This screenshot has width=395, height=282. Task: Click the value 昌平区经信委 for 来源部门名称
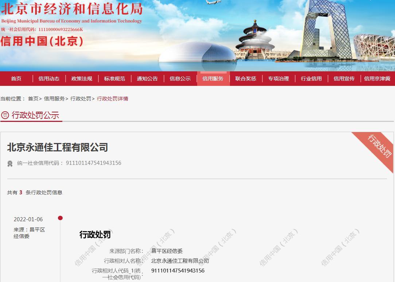point(167,251)
